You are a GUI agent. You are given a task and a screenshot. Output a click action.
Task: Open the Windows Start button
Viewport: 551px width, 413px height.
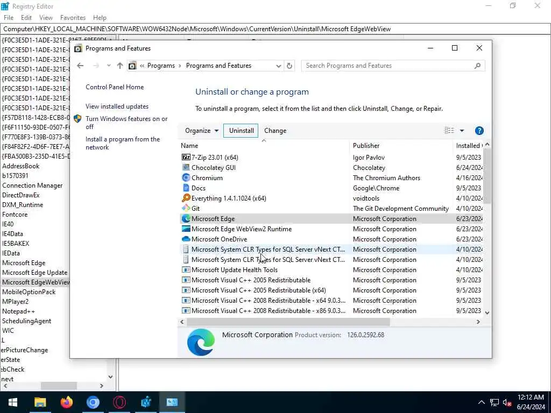click(x=13, y=402)
